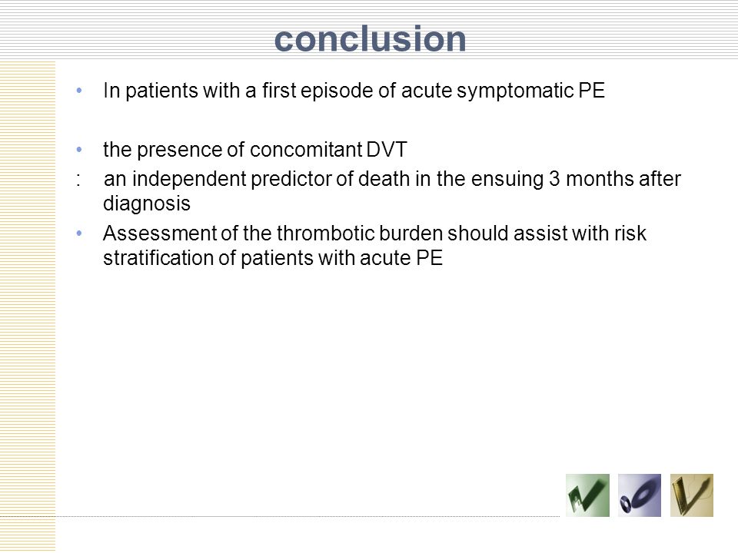Click the green floppy disk image
The height and width of the screenshot is (553, 738).
click(587, 495)
